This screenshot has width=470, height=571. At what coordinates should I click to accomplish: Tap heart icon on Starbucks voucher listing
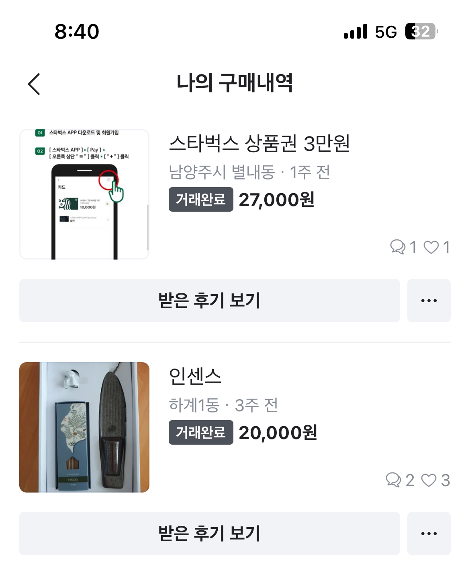431,247
